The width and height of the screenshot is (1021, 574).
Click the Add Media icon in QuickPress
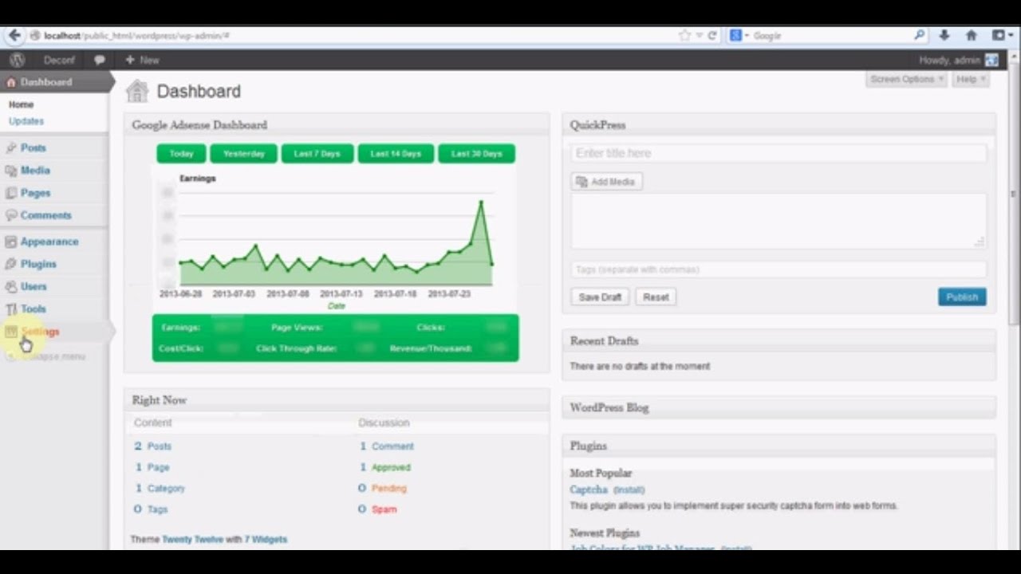(581, 182)
